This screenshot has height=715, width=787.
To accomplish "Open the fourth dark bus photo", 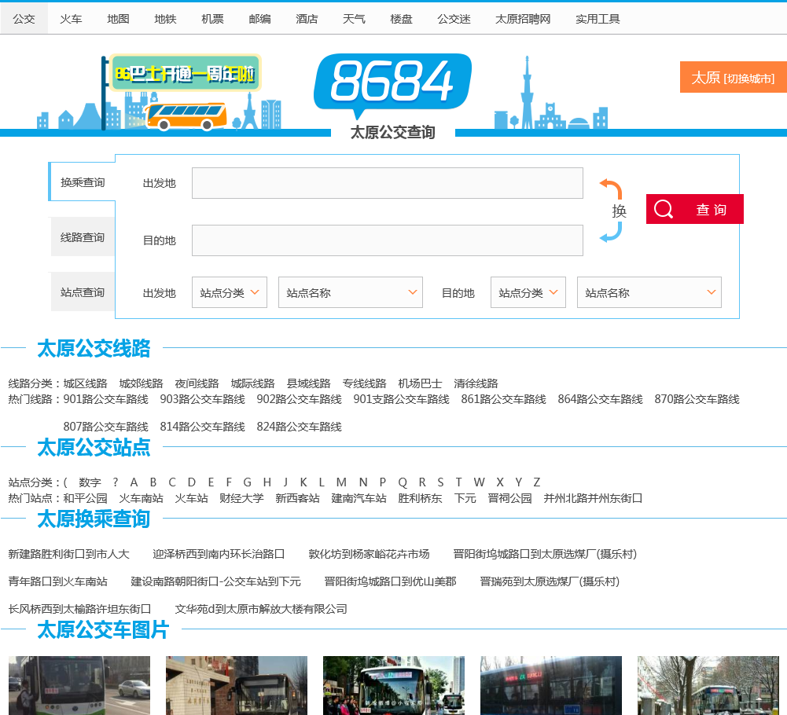I will pyautogui.click(x=551, y=685).
